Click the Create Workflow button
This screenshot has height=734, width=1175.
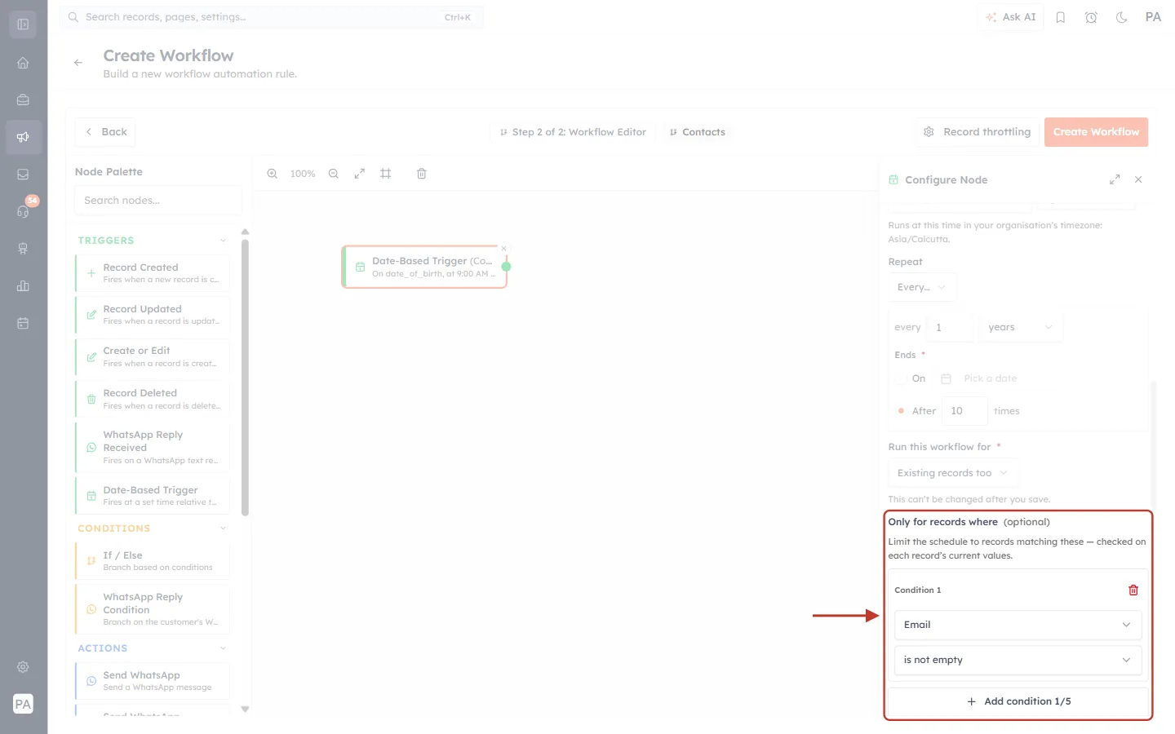[x=1096, y=132]
